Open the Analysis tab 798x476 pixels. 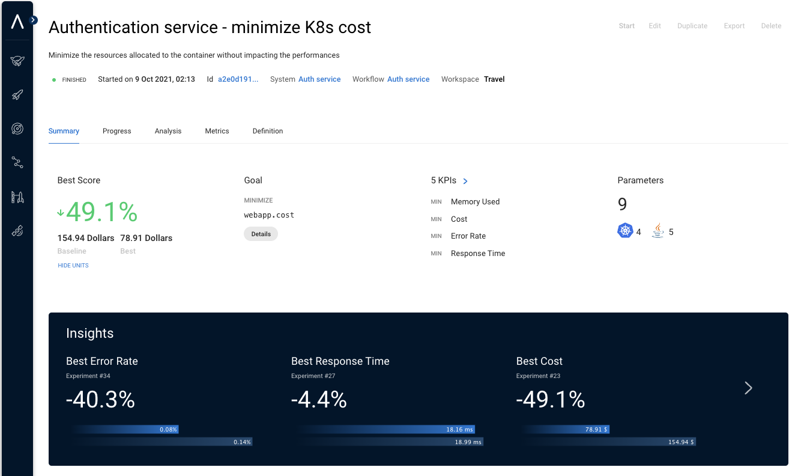168,131
